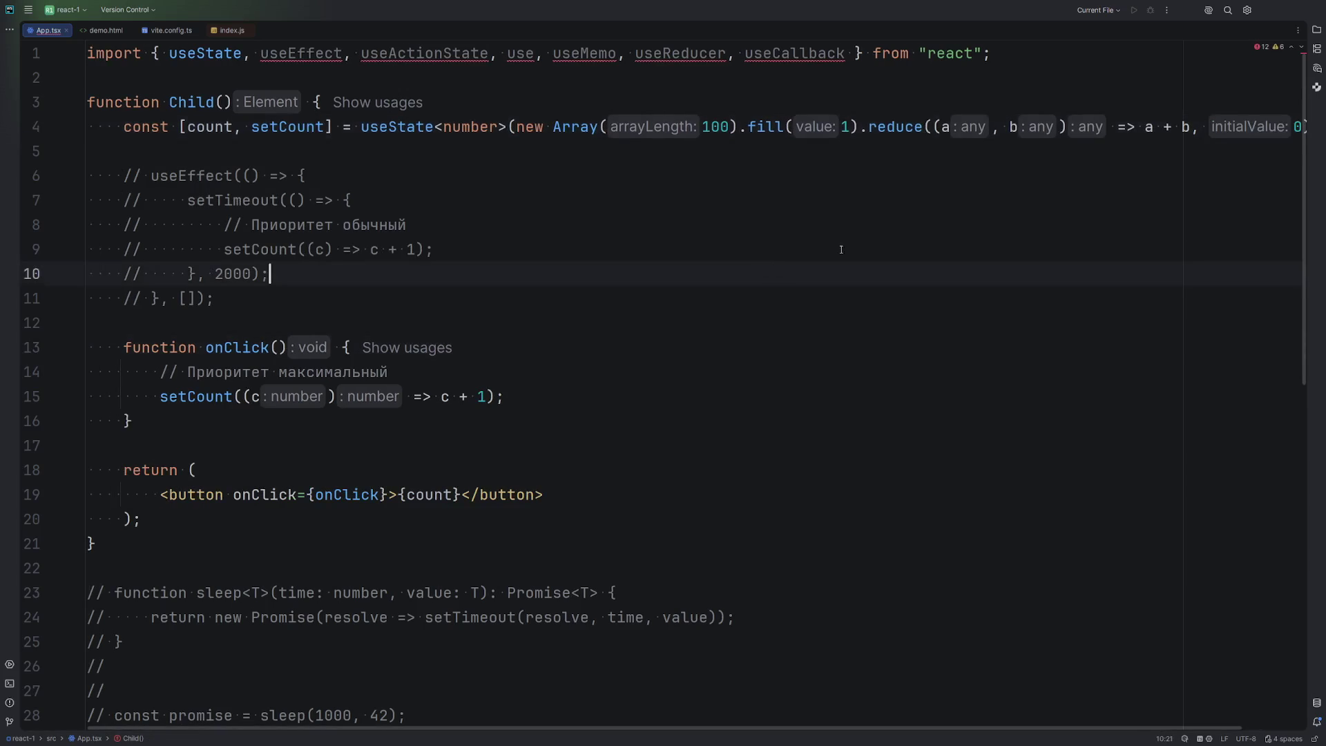This screenshot has width=1326, height=746.
Task: Click Child() in the breadcrumb bar
Action: pyautogui.click(x=129, y=738)
